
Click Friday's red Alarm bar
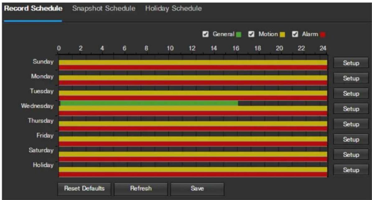pyautogui.click(x=193, y=144)
